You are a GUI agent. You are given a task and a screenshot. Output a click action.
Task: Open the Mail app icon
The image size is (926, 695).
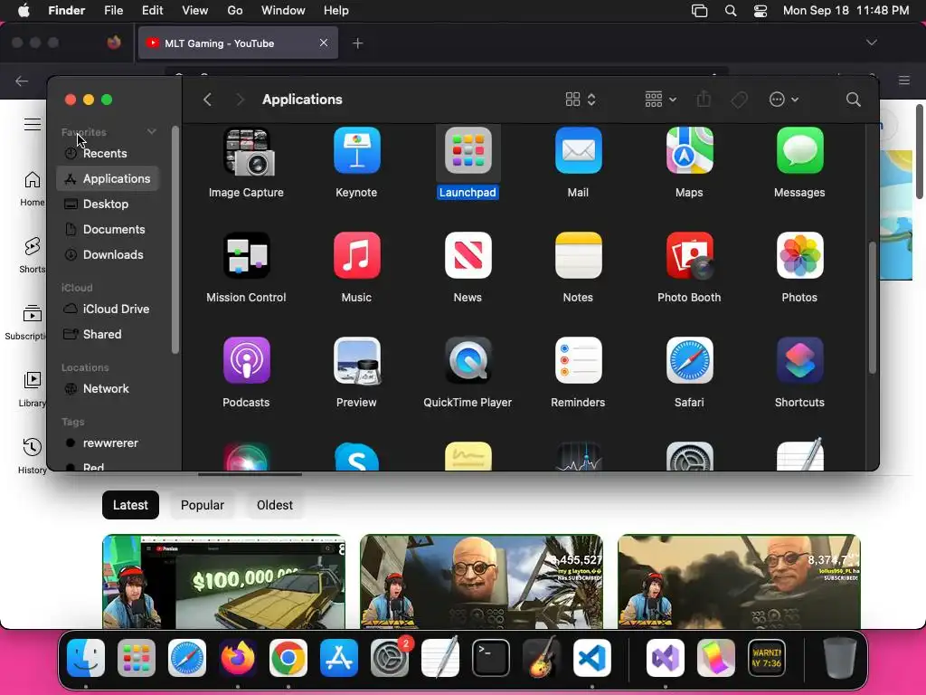coord(578,151)
